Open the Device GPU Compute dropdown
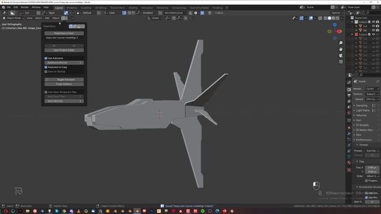Viewport: 381px width, 214px height. point(372,99)
